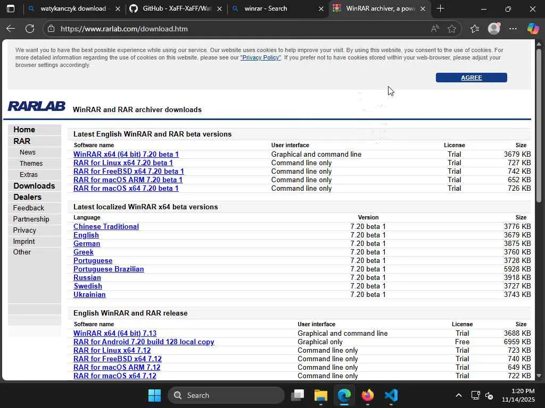Download RAR for Linux x64 7.12
The height and width of the screenshot is (408, 545).
112,351
